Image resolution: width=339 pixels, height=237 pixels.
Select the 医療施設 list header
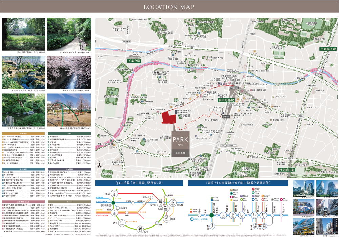69,169
